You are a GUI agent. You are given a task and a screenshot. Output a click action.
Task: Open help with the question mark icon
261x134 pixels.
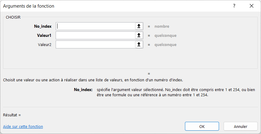click(x=234, y=6)
